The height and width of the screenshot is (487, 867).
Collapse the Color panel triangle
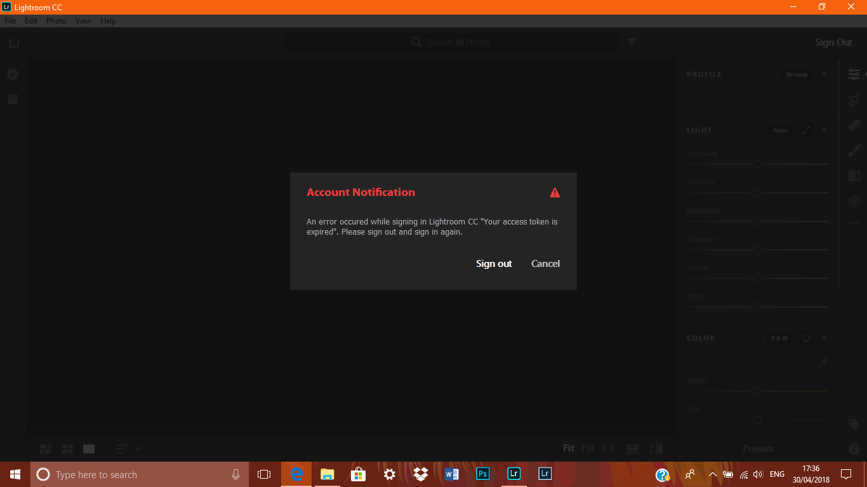coord(824,338)
